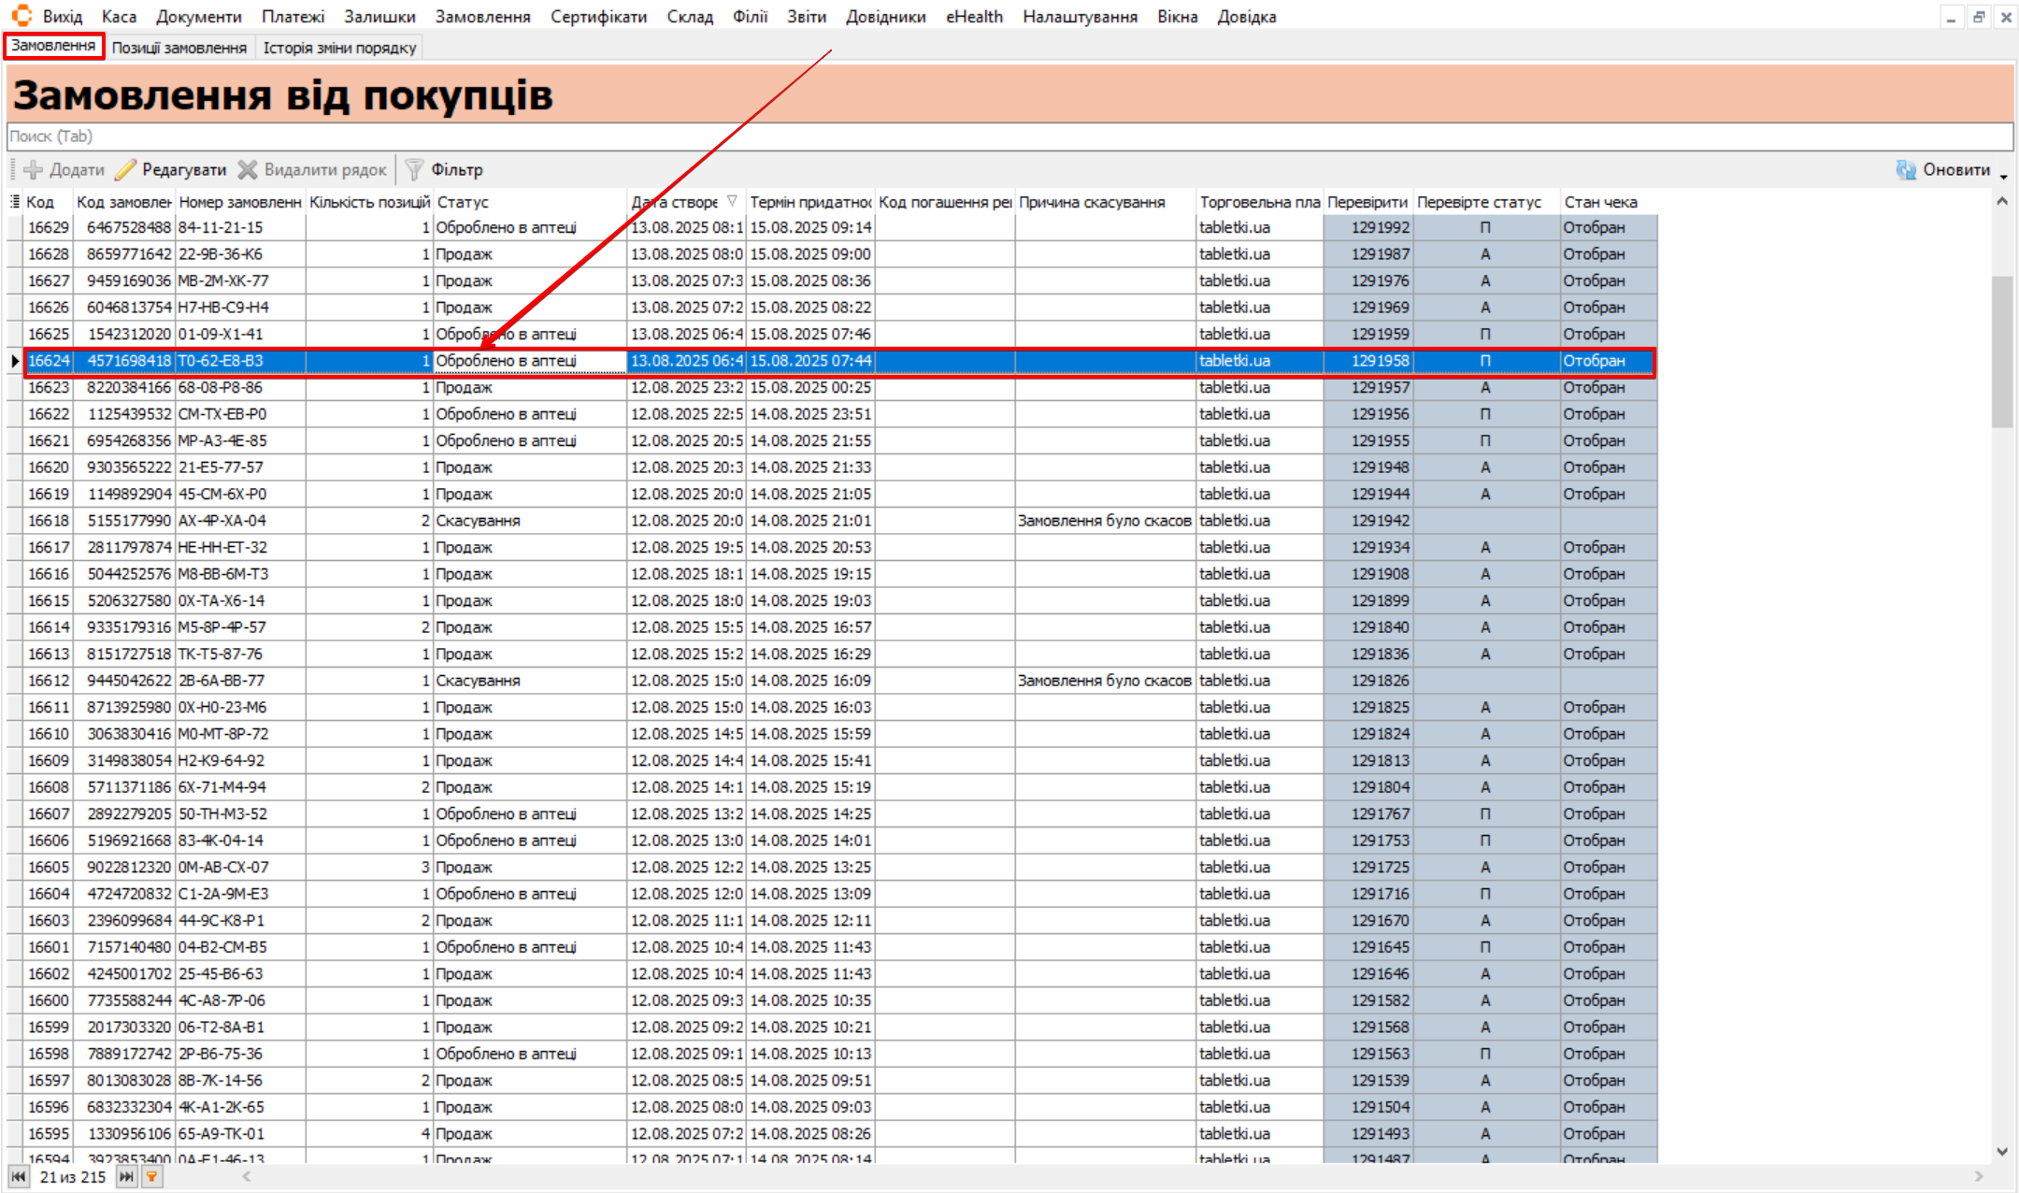Click the Оновити refresh icon
The image size is (2019, 1193).
[1906, 169]
